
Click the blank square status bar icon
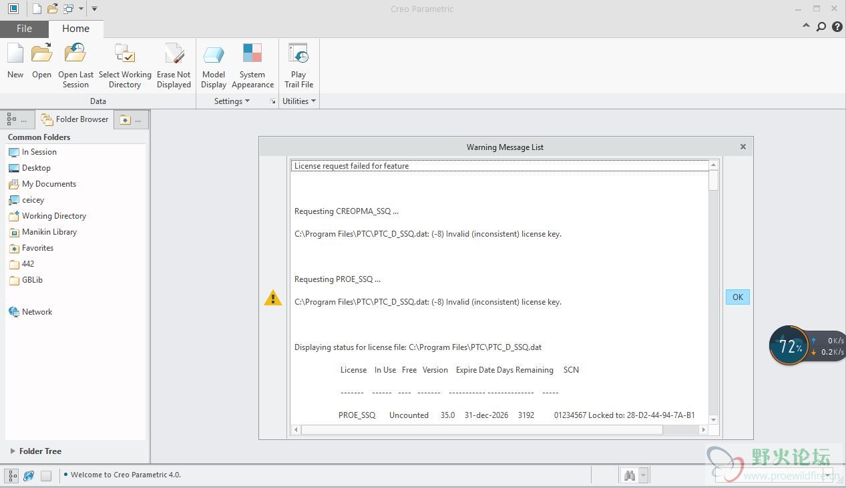click(46, 475)
